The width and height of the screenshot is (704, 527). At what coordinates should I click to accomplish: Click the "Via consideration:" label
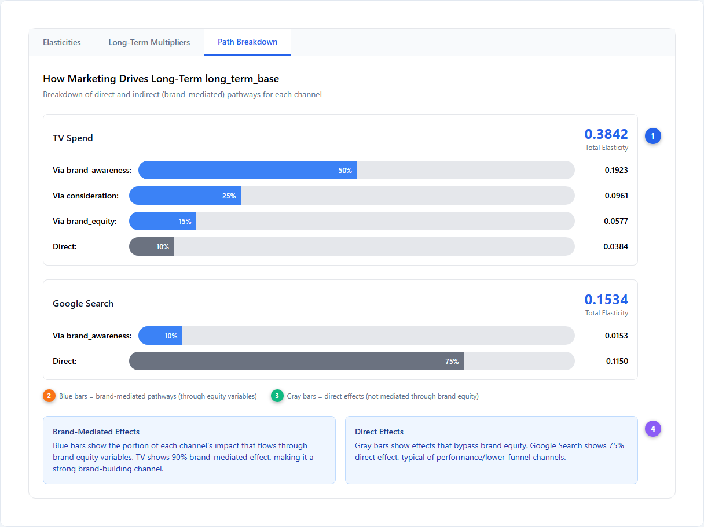(x=86, y=196)
